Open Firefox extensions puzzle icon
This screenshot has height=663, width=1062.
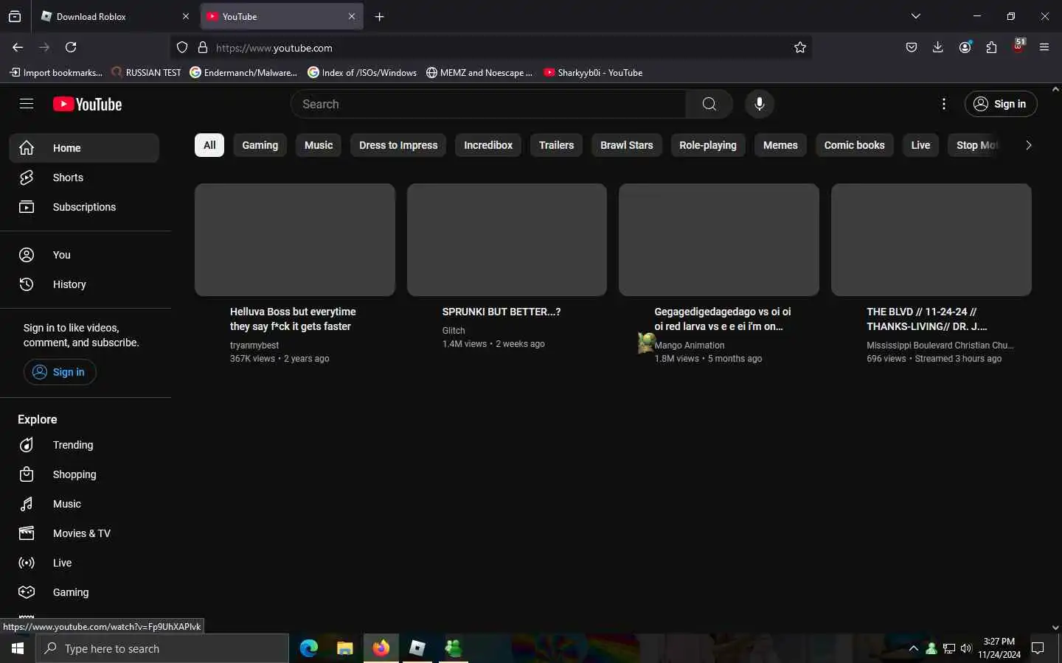coord(991,47)
